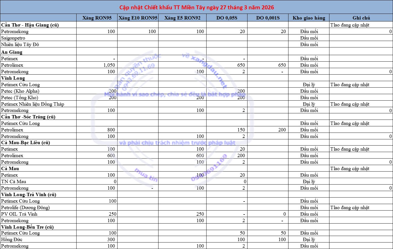Select the Petec (Tổng Kho) cell

coord(19,98)
